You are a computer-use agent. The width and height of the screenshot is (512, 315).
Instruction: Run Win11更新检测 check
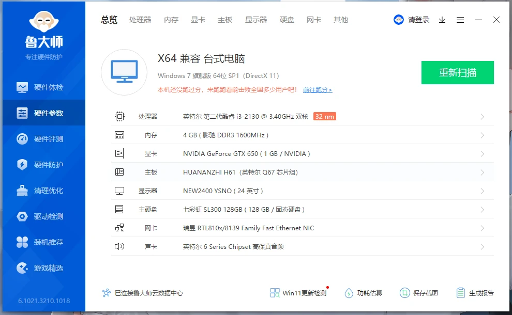298,293
